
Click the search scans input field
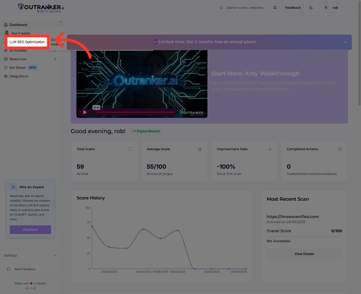point(245,8)
